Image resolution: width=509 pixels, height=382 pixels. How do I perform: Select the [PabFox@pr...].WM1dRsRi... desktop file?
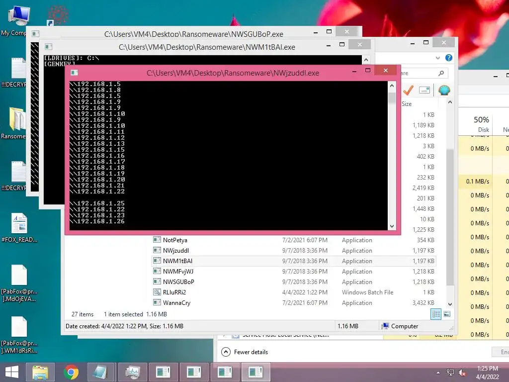click(19, 335)
